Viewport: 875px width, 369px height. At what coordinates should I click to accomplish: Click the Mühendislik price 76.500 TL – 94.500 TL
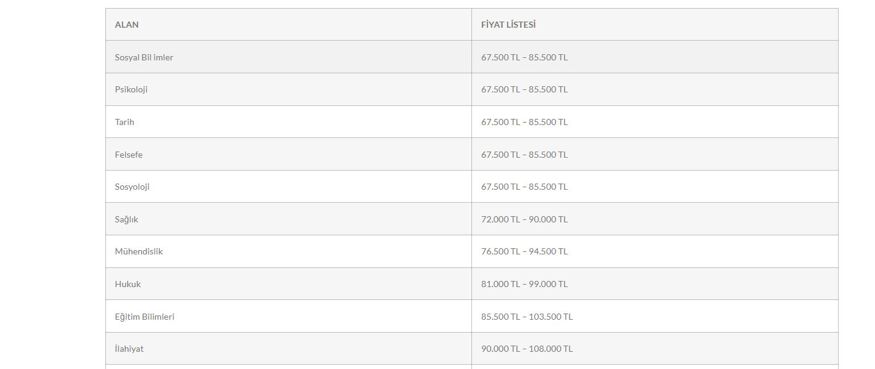point(524,251)
